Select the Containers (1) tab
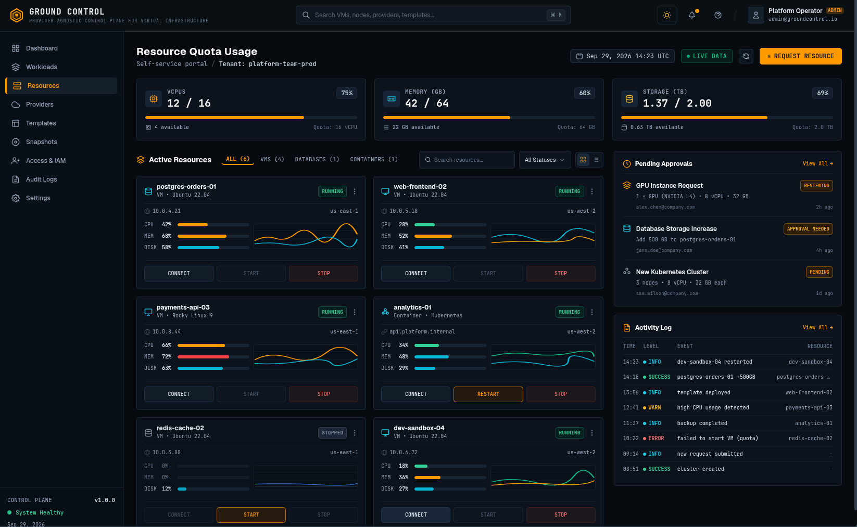This screenshot has height=527, width=857. [374, 159]
